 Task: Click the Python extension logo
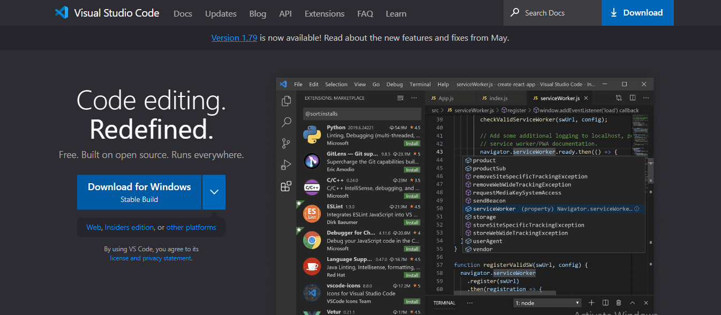click(312, 135)
